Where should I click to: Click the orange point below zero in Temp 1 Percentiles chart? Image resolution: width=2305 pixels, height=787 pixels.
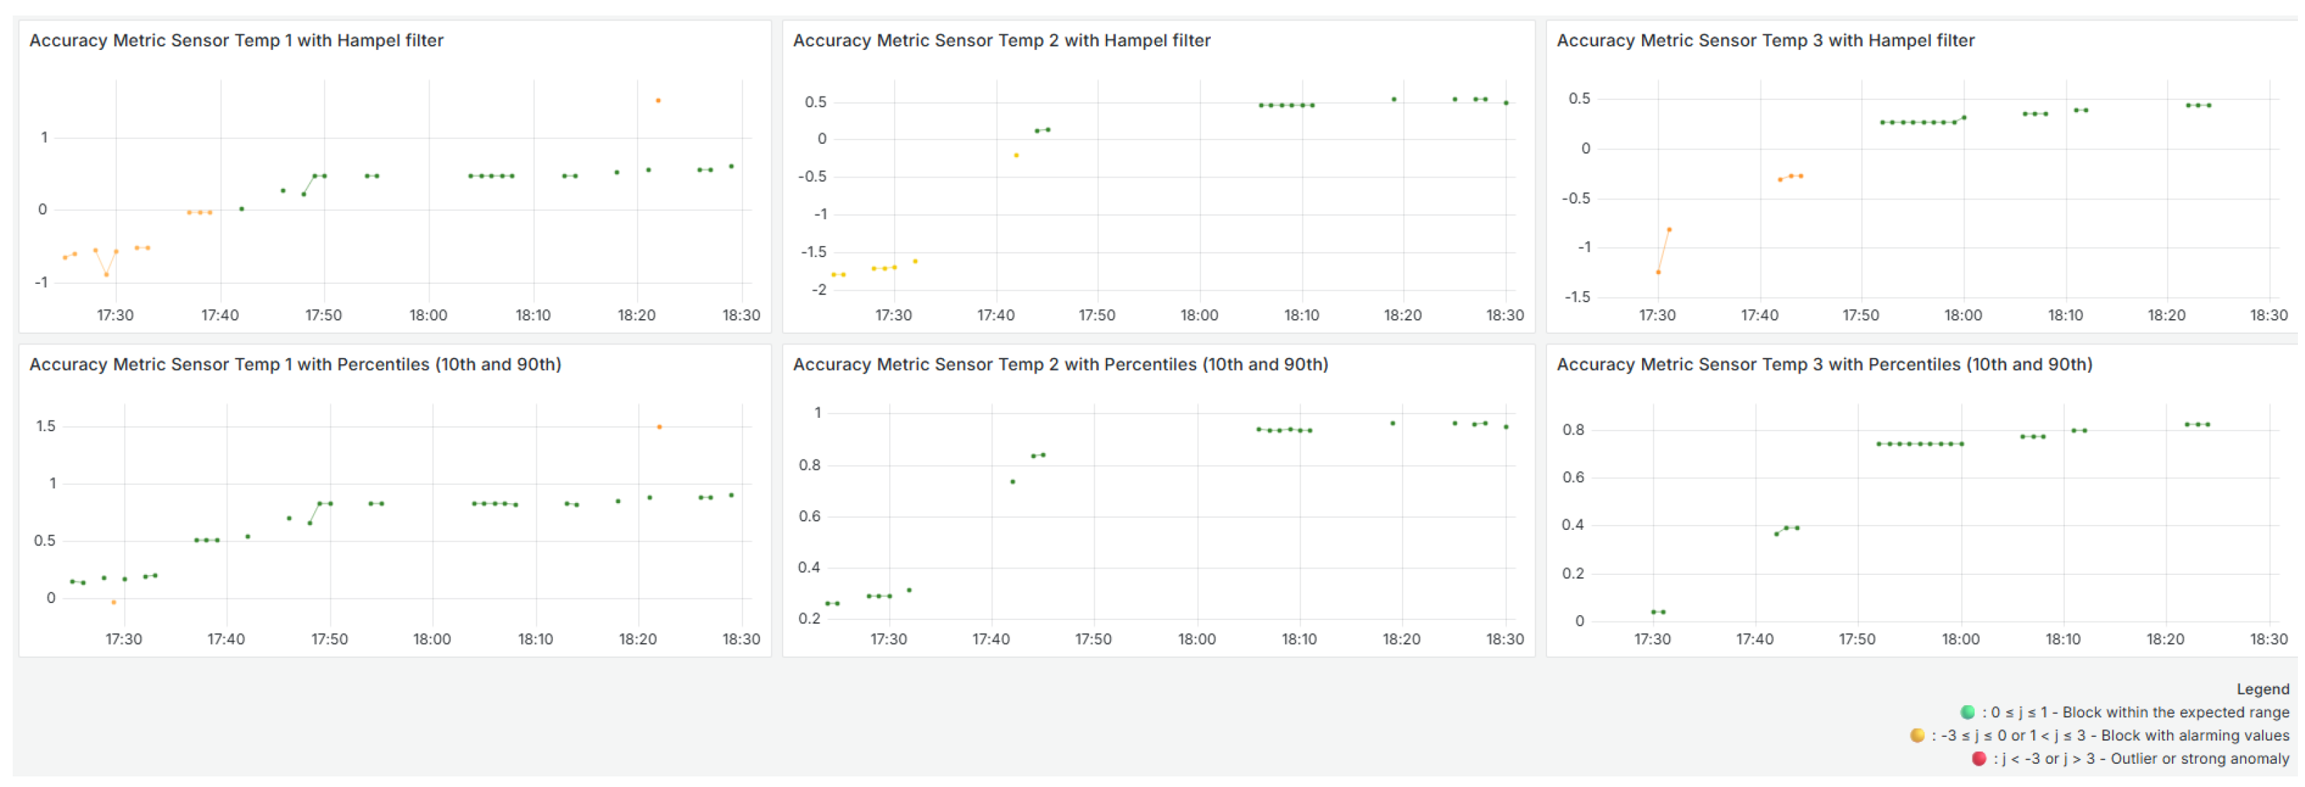pyautogui.click(x=113, y=602)
